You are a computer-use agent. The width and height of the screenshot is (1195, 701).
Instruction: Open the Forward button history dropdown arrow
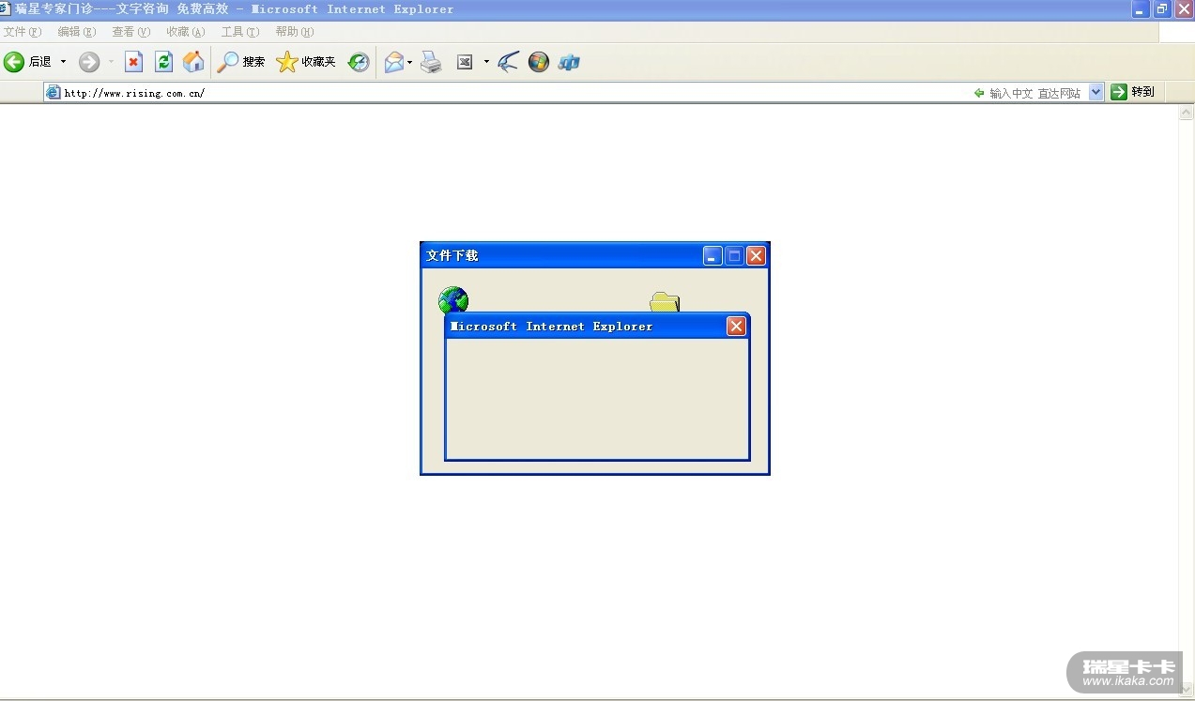click(x=111, y=62)
